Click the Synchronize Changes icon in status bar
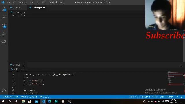 click(16, 97)
